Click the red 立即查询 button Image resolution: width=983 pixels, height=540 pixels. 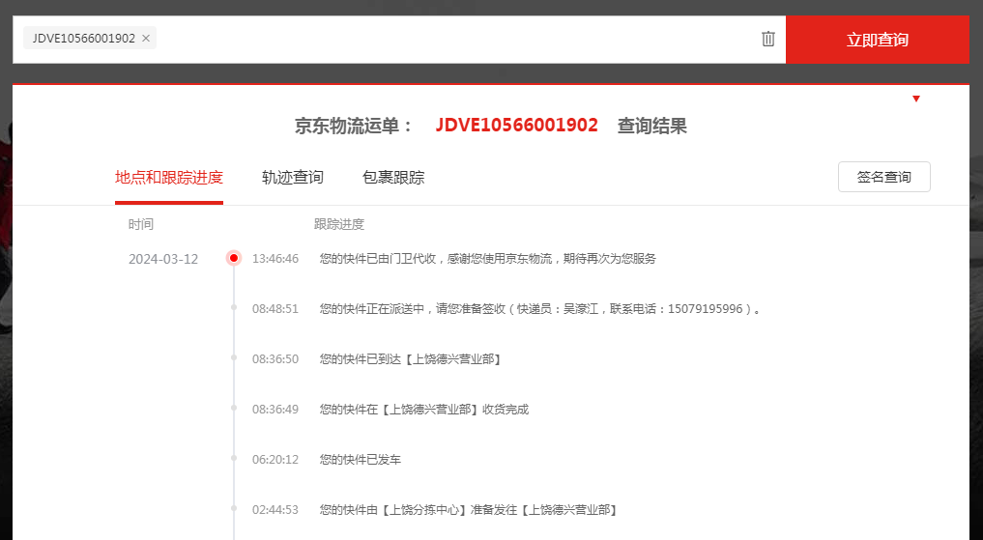(877, 40)
